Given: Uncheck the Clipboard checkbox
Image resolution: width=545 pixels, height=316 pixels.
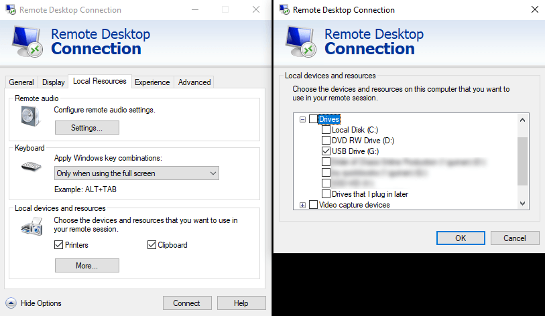Looking at the screenshot, I should [152, 245].
